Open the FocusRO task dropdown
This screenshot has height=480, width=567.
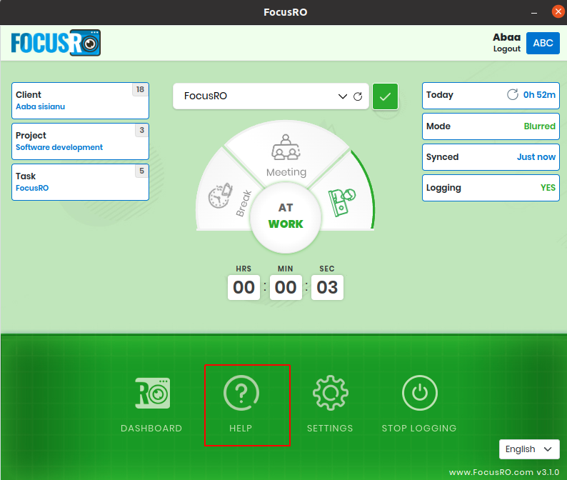click(271, 96)
